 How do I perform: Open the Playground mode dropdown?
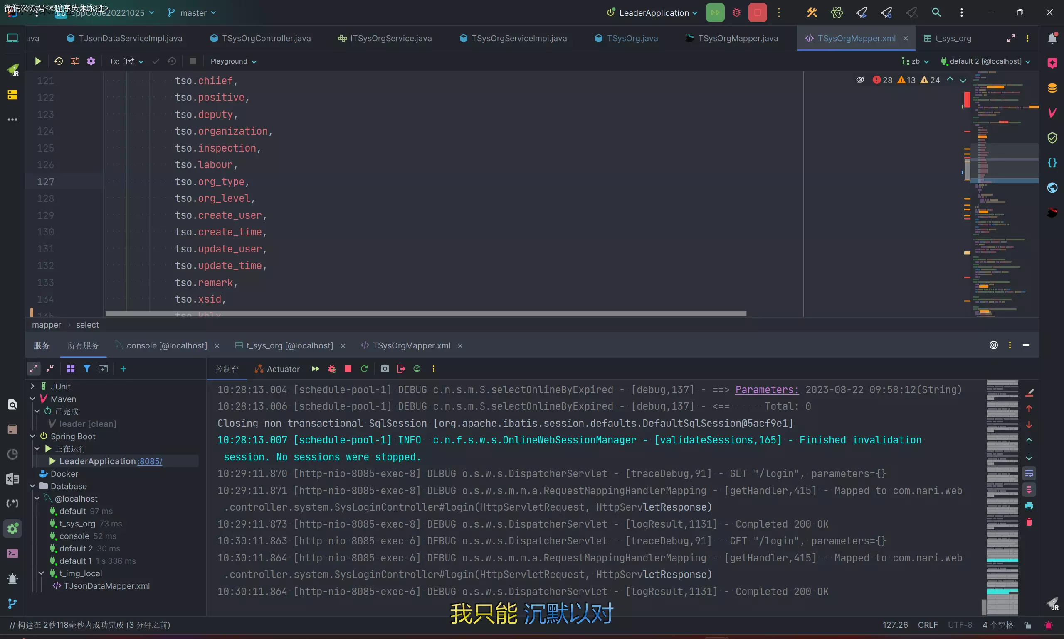(233, 61)
